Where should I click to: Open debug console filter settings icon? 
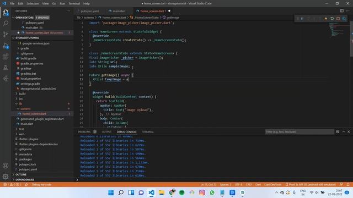(338, 132)
